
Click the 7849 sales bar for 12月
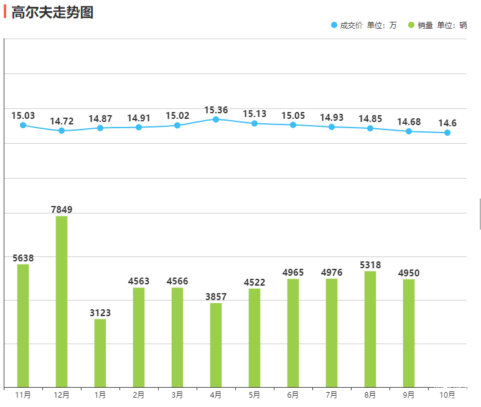click(62, 301)
